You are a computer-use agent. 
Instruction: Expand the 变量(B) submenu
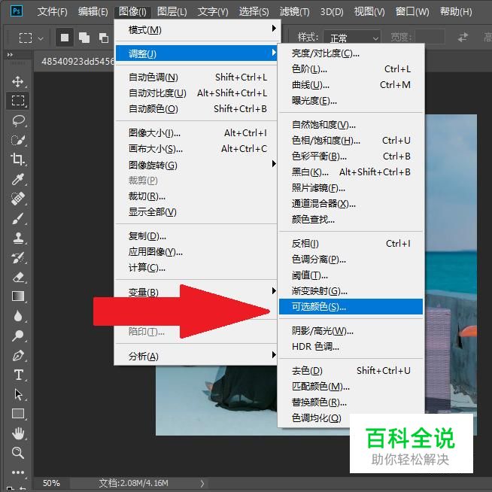click(x=196, y=291)
